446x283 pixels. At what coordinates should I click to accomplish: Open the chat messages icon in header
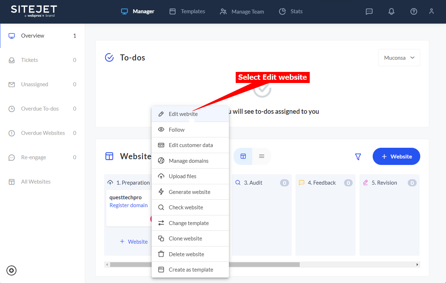[369, 11]
